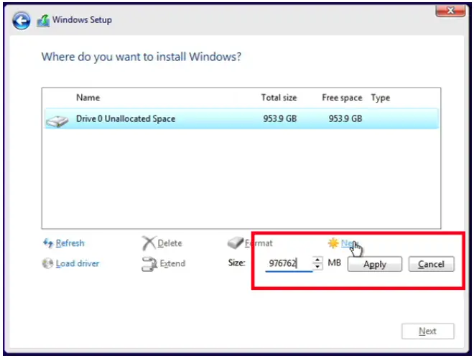Click the New partition link
The image size is (474, 358).
350,243
